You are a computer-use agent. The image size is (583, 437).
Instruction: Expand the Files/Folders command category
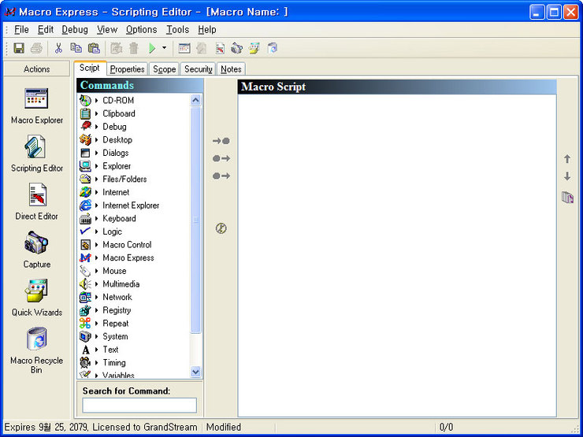[x=97, y=179]
